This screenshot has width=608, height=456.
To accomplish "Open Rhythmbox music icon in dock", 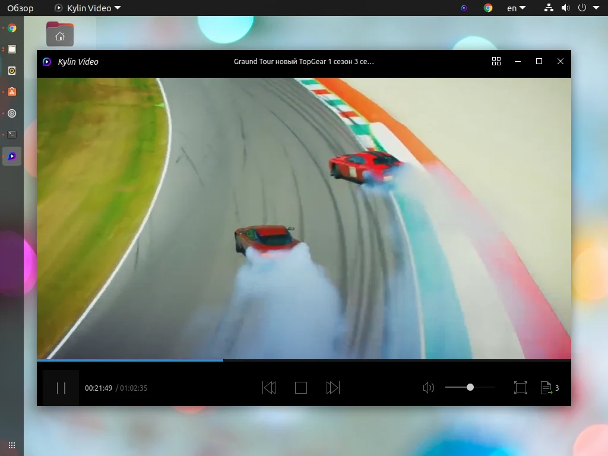I will click(12, 71).
